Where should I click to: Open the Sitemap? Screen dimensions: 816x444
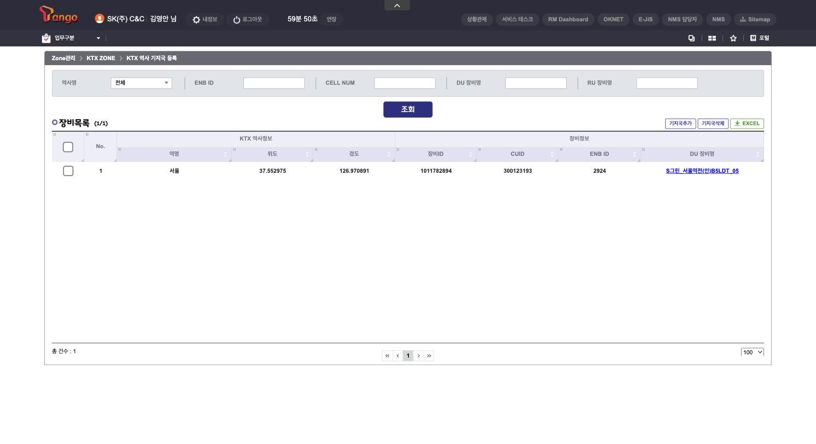click(755, 19)
